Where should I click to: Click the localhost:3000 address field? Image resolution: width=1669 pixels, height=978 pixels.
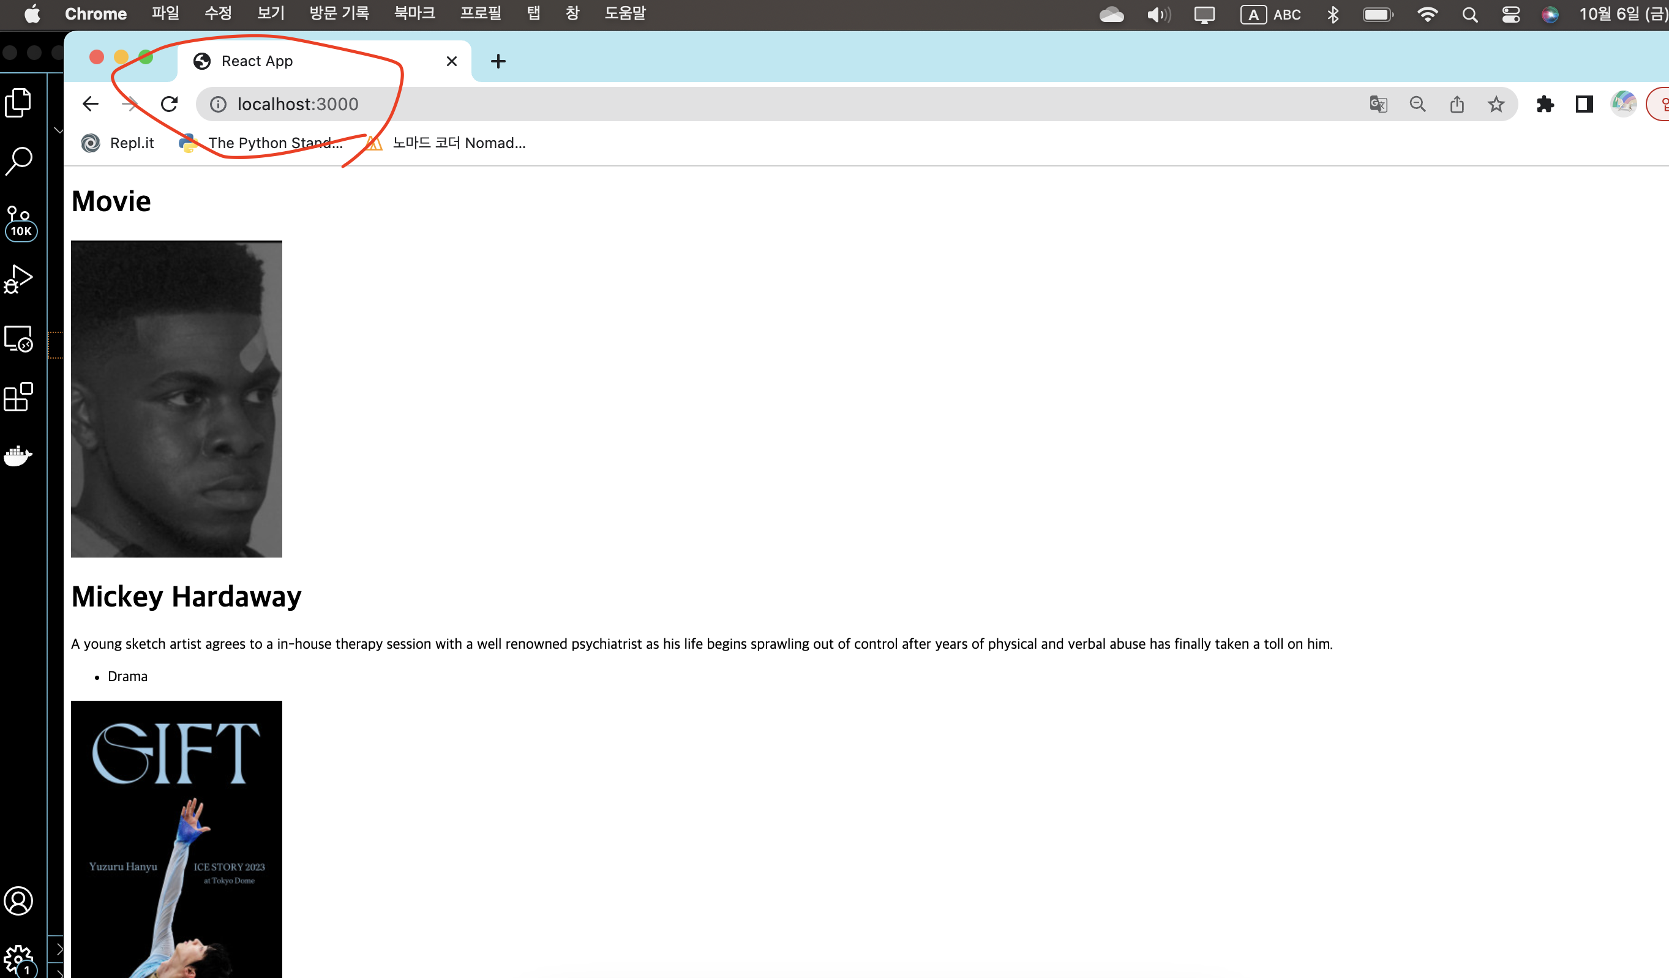(298, 104)
